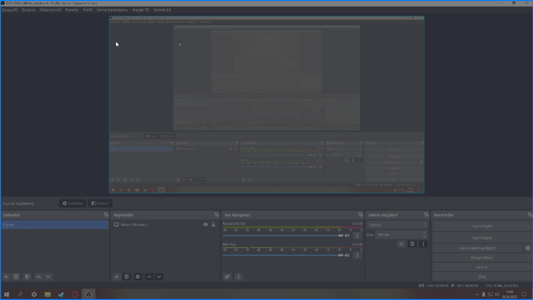The image size is (533, 300).
Task: Click Yayını Başlat to start streaming
Action: [482, 226]
